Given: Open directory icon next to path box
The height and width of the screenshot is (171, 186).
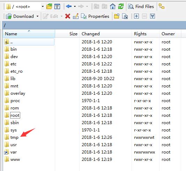Looking at the screenshot, I should 49,6.
